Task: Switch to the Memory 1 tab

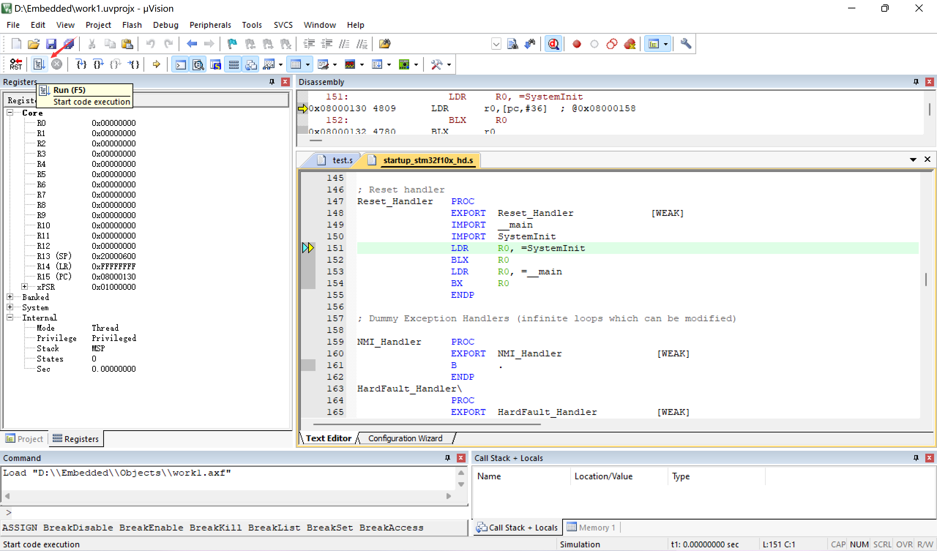Action: point(591,527)
